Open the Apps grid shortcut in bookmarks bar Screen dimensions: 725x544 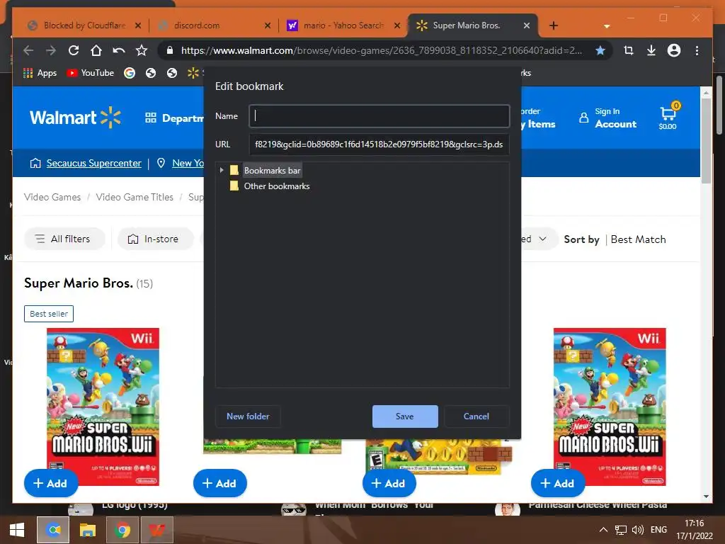[x=40, y=73]
